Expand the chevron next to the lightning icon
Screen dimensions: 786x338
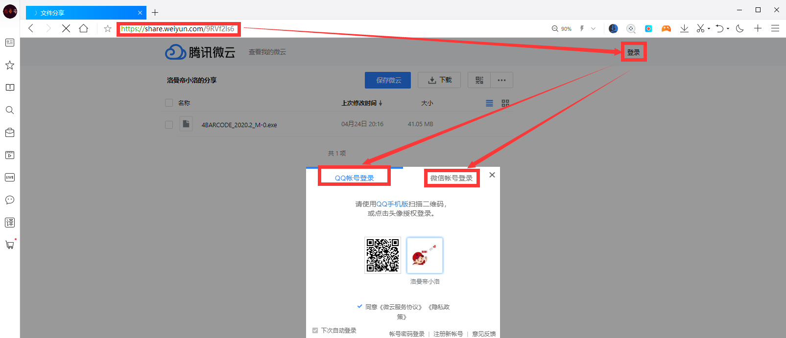coord(593,29)
